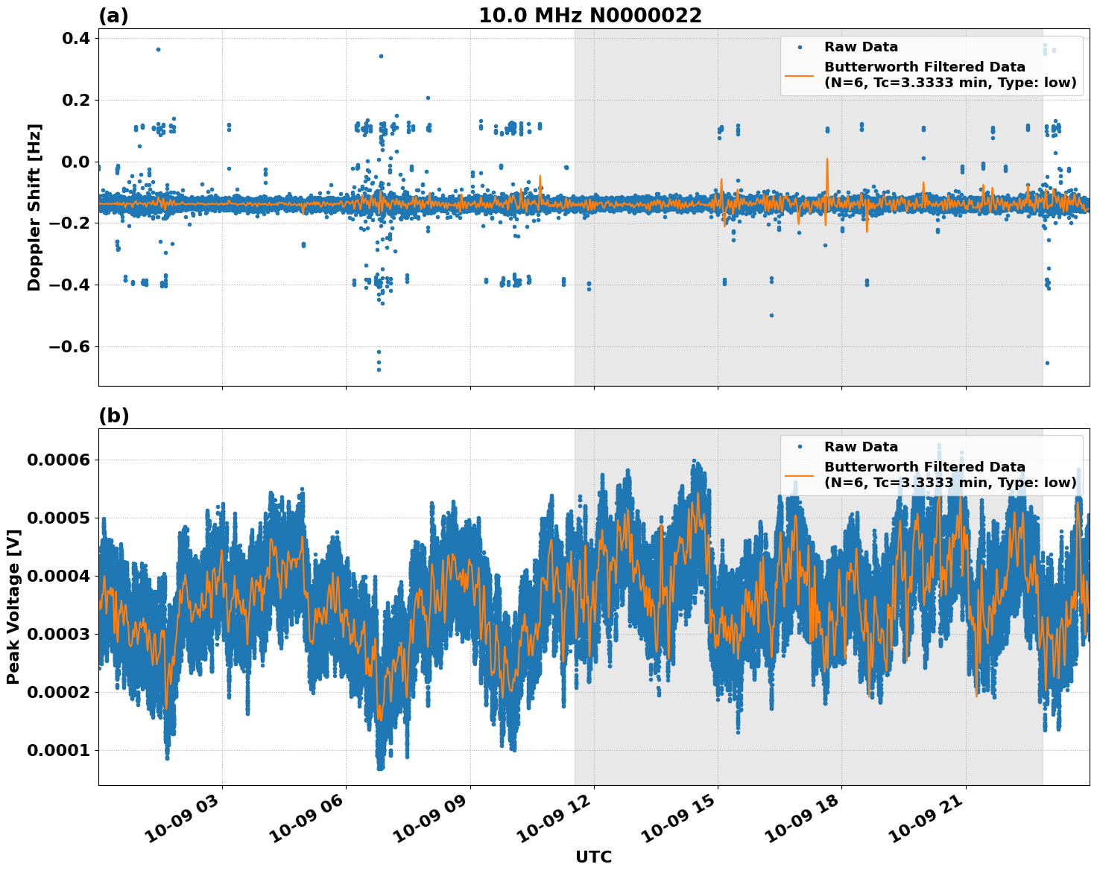Click Butterworth Filtered Data text in bottom legend
Image resolution: width=1097 pixels, height=873 pixels.
(924, 467)
